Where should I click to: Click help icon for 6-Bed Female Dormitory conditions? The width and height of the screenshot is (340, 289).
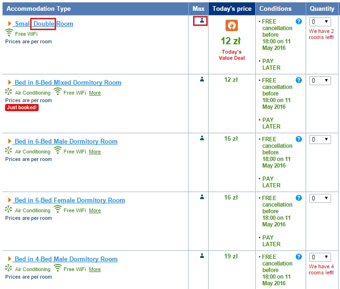click(299, 198)
